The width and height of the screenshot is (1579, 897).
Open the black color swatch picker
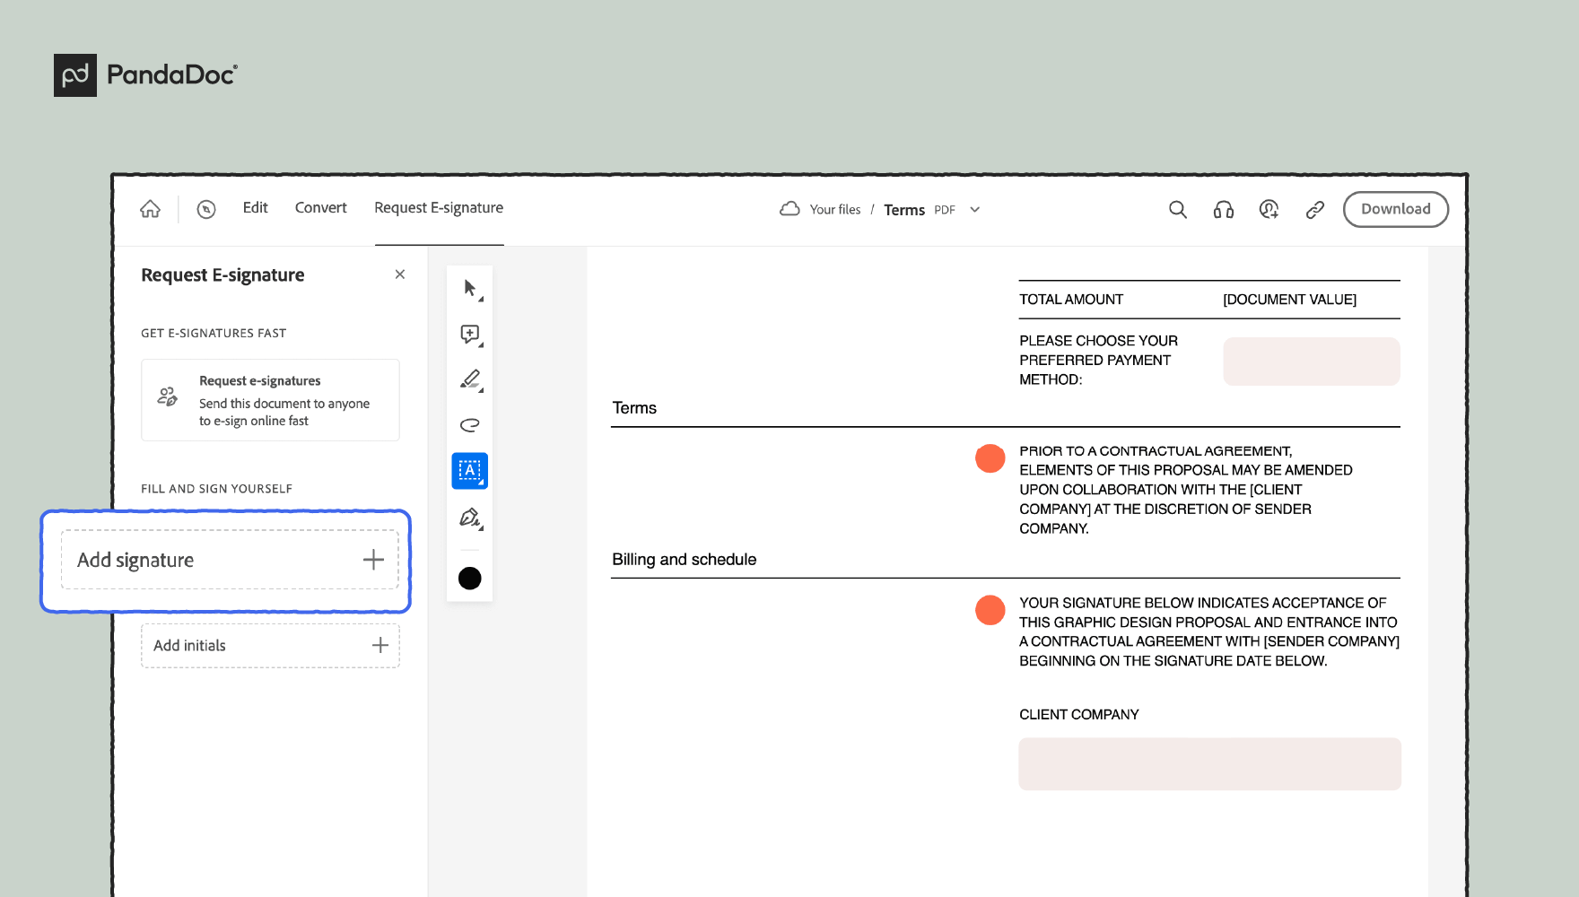[x=469, y=578]
